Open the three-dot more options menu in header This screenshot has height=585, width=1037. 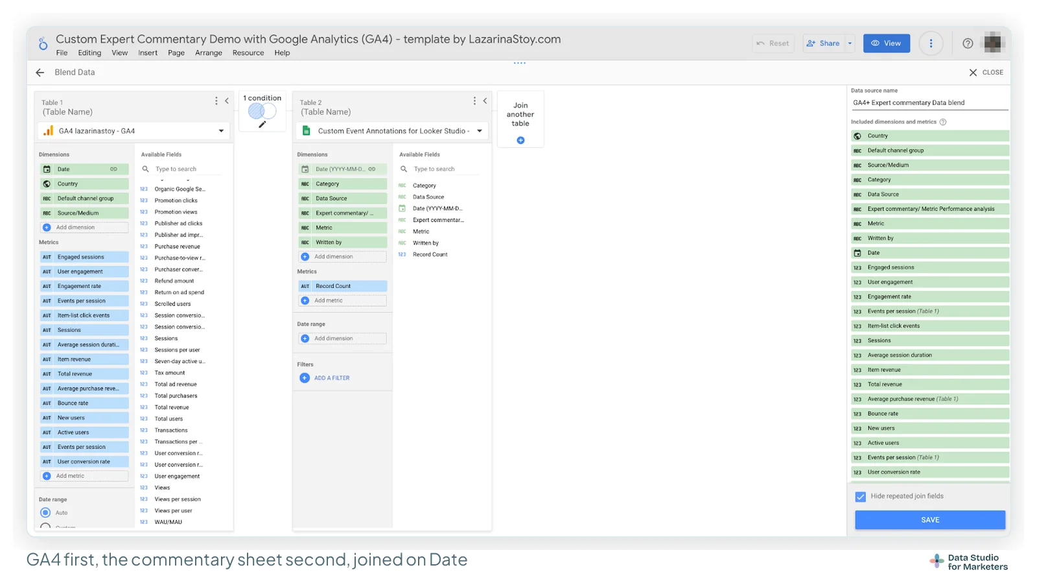coord(931,43)
